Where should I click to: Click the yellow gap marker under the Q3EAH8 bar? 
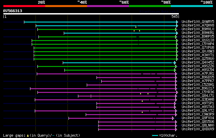click(x=142, y=101)
